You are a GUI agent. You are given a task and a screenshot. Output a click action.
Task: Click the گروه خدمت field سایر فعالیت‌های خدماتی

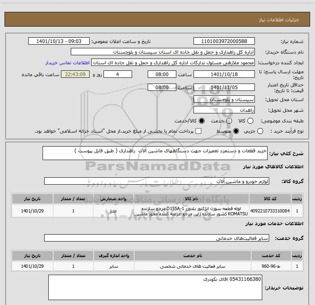point(157,238)
